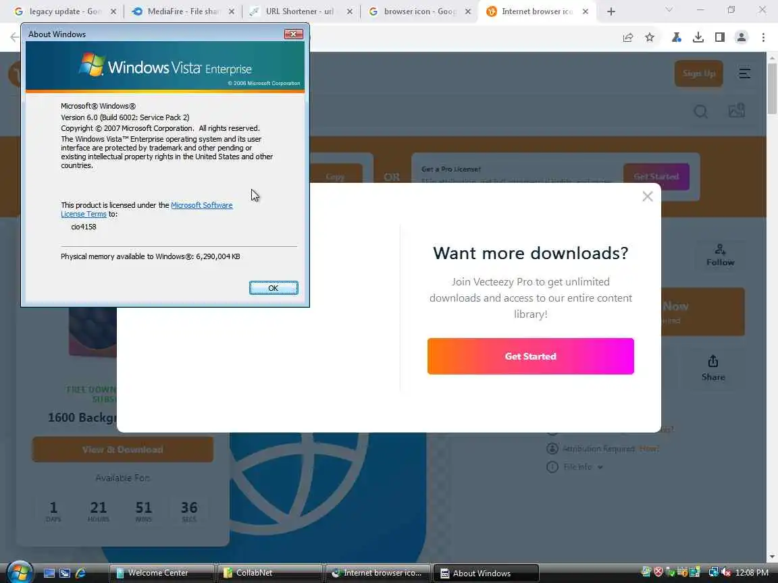Click View & Download for 1600 Backgrounds
Screen dimensions: 778x583
(122, 449)
